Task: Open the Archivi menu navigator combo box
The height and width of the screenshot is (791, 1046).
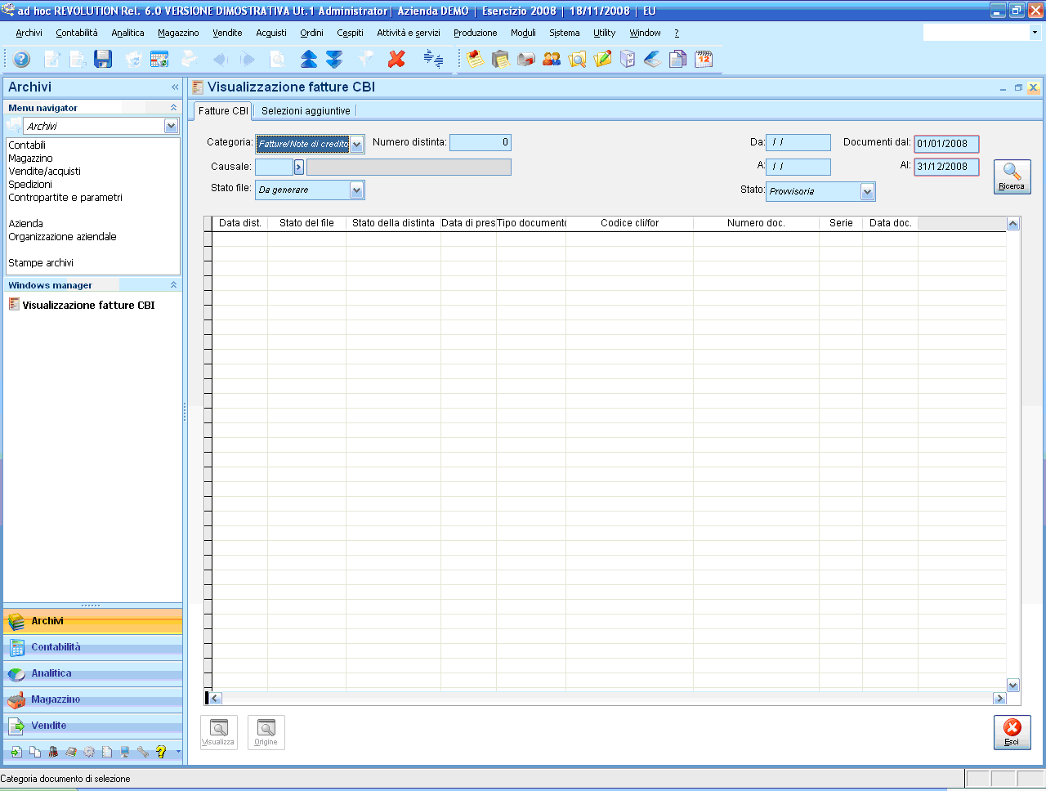Action: coord(171,126)
